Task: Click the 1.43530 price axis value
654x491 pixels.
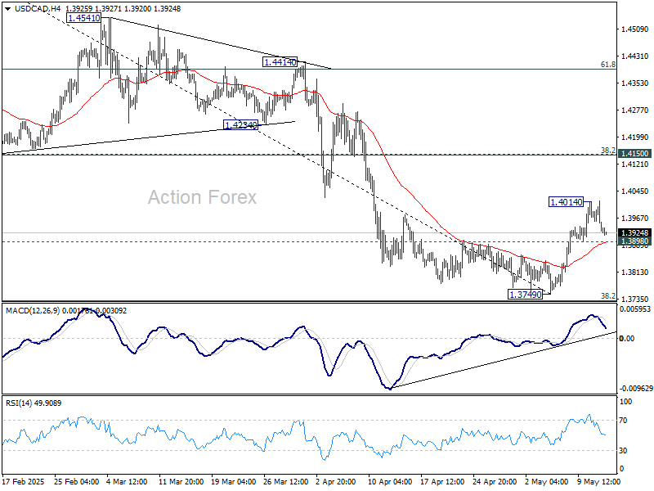Action: 635,83
